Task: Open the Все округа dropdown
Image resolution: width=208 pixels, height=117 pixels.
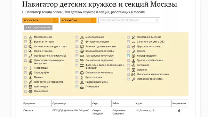Action: (40, 20)
